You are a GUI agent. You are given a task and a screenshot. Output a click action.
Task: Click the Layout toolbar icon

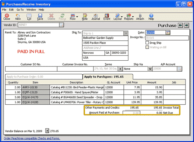pos(118,17)
